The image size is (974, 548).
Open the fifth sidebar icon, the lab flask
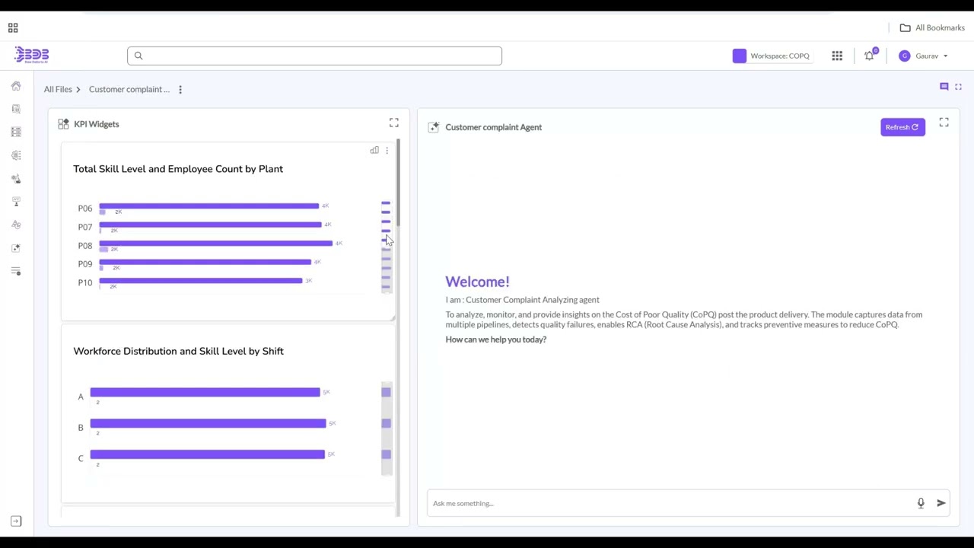click(x=16, y=179)
